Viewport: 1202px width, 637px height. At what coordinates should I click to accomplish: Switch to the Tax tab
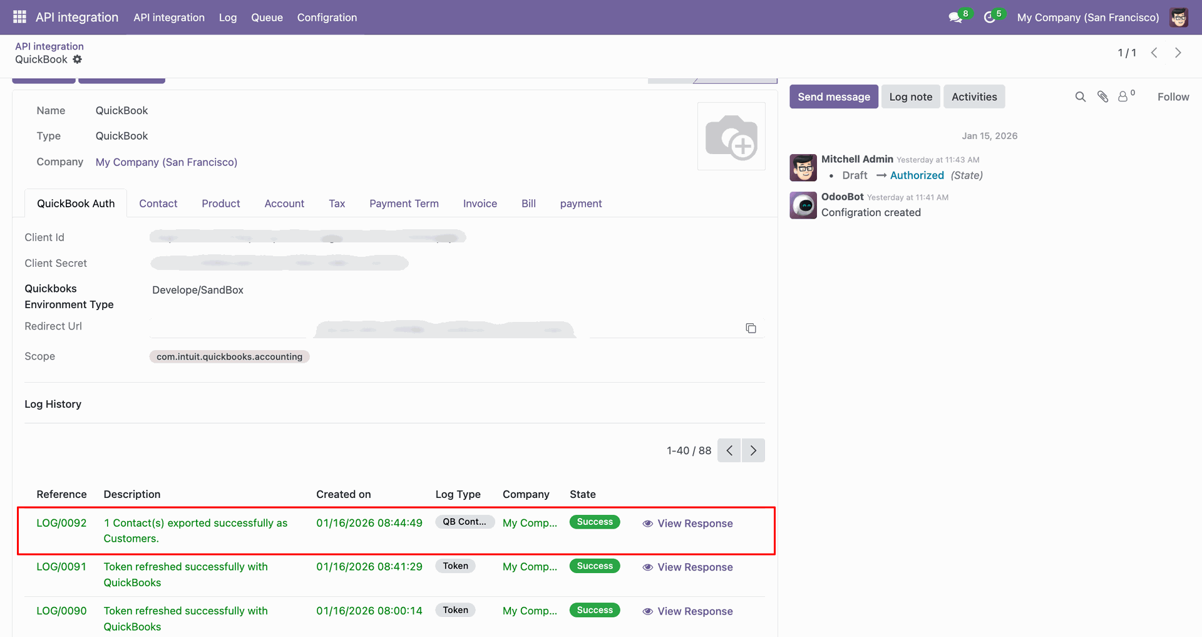pos(337,204)
